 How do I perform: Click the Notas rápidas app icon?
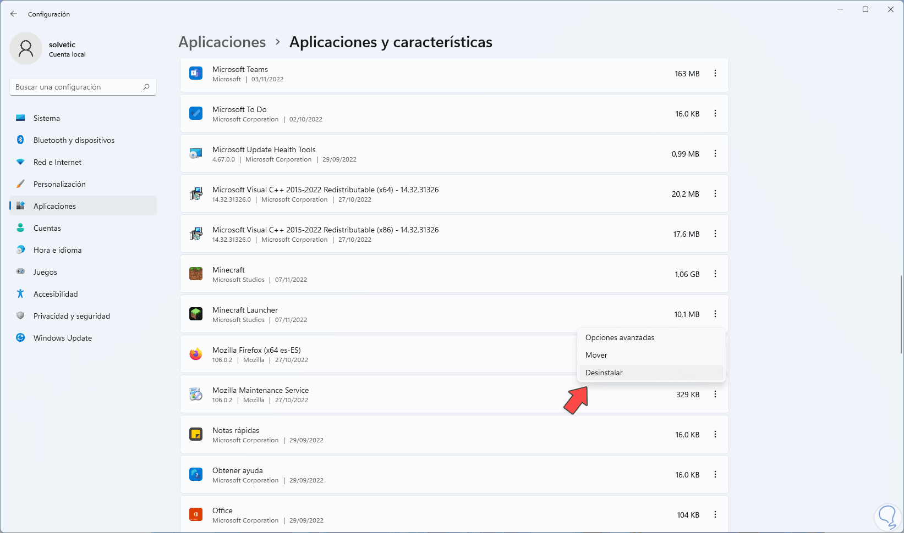[x=196, y=434]
